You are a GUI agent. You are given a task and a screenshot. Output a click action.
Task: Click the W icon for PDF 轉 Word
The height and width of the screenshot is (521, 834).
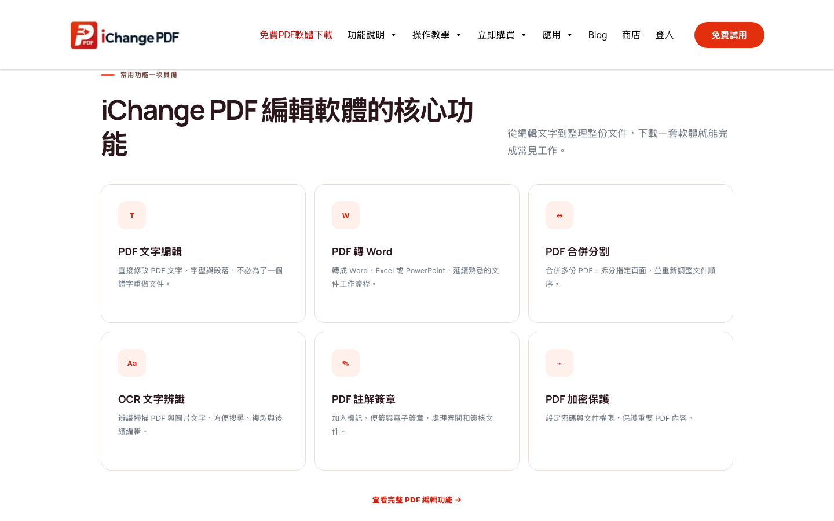(346, 215)
